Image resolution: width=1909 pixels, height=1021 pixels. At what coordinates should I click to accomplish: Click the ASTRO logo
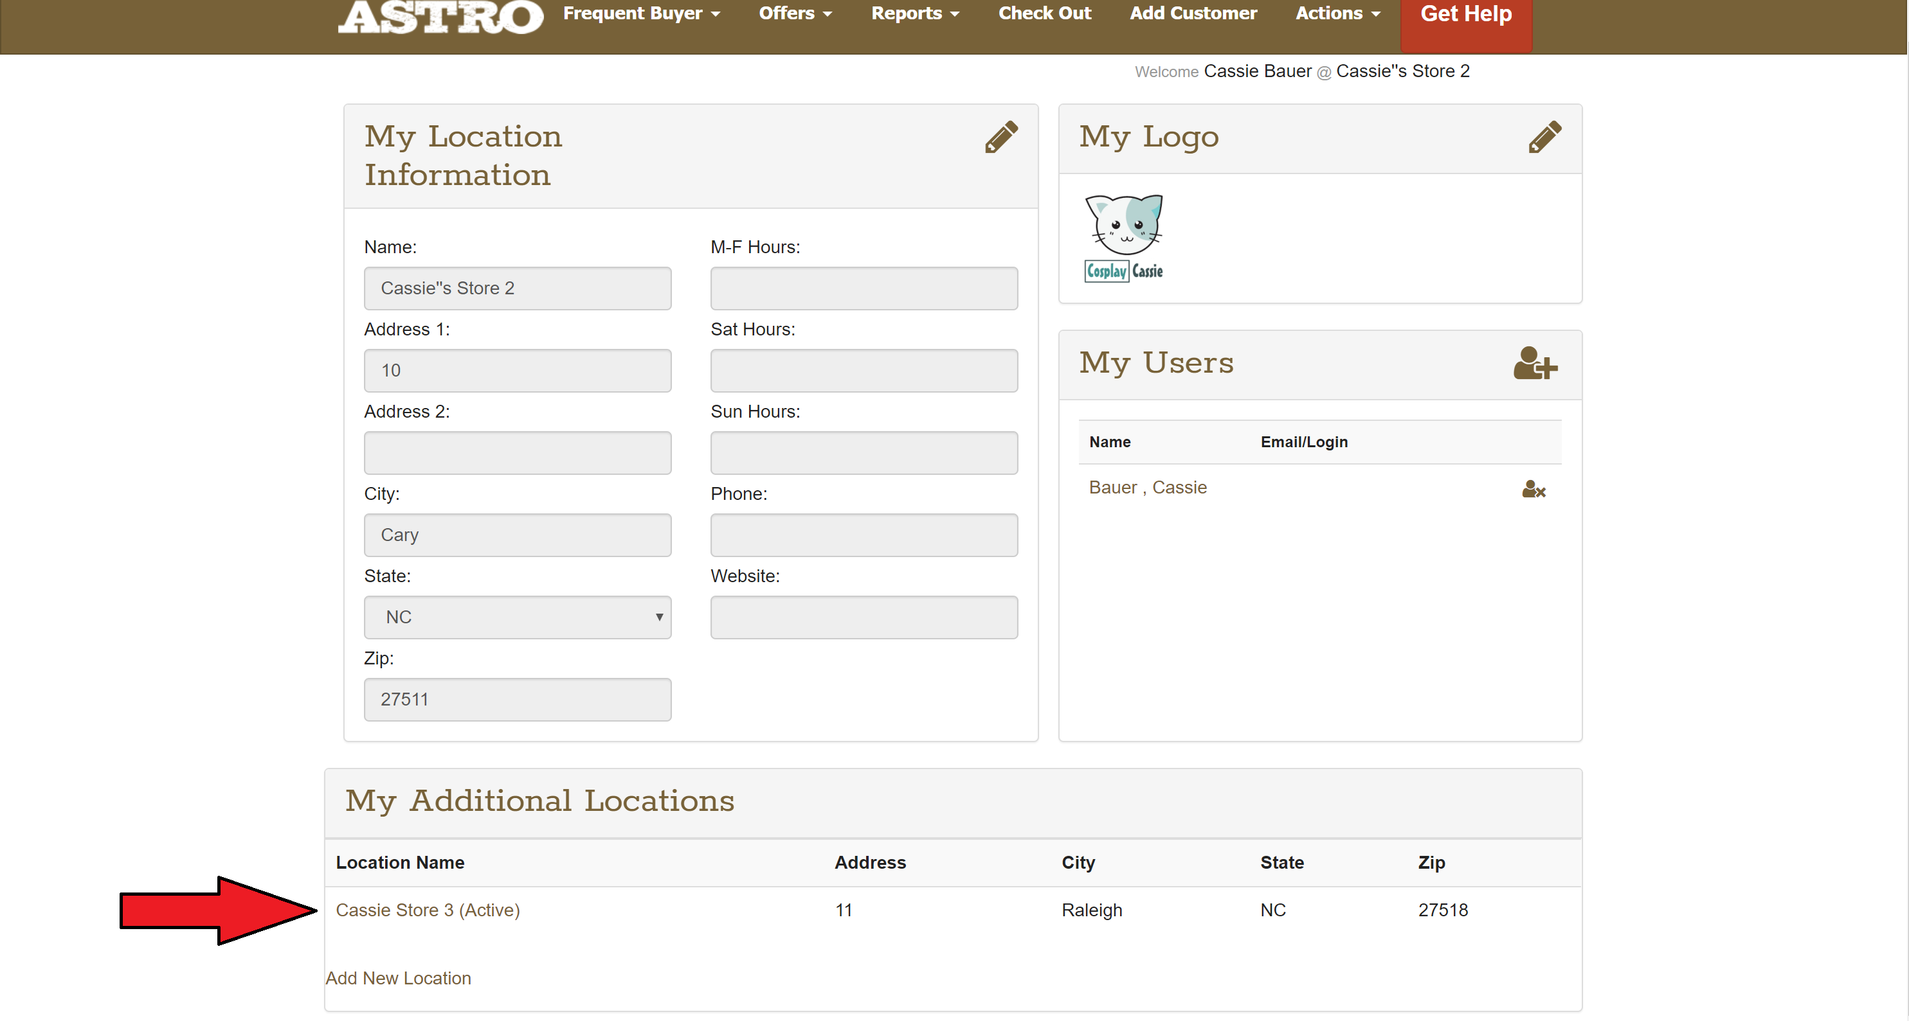point(440,16)
